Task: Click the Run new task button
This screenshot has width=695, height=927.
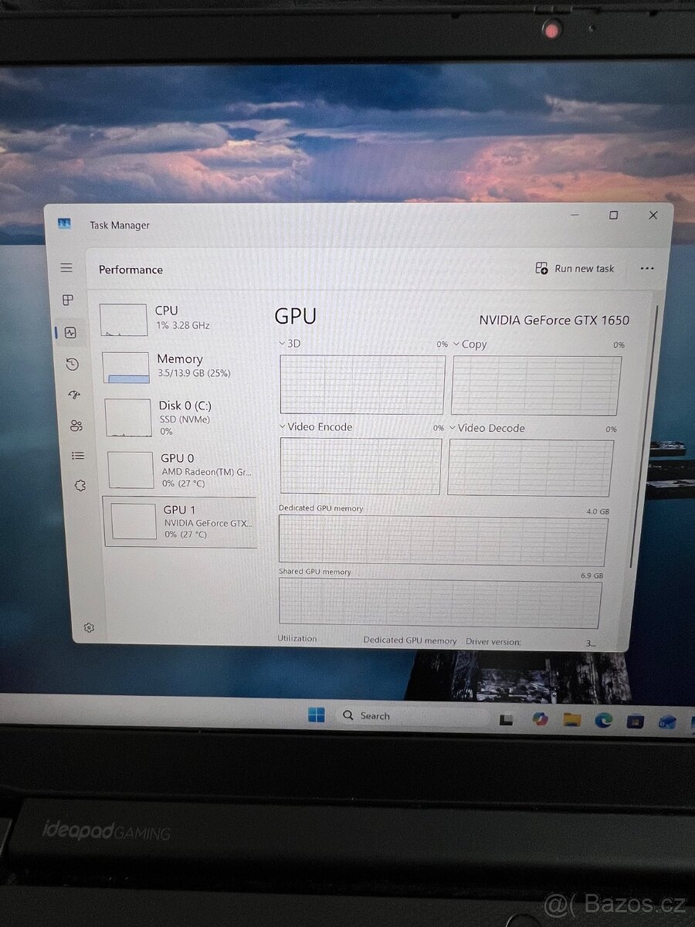Action: 575,268
